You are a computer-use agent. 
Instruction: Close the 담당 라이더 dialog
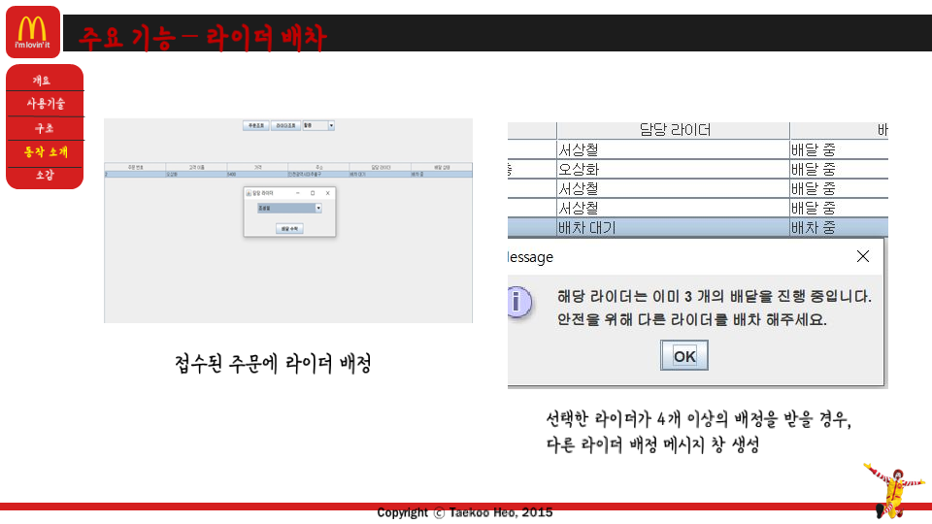coord(327,193)
